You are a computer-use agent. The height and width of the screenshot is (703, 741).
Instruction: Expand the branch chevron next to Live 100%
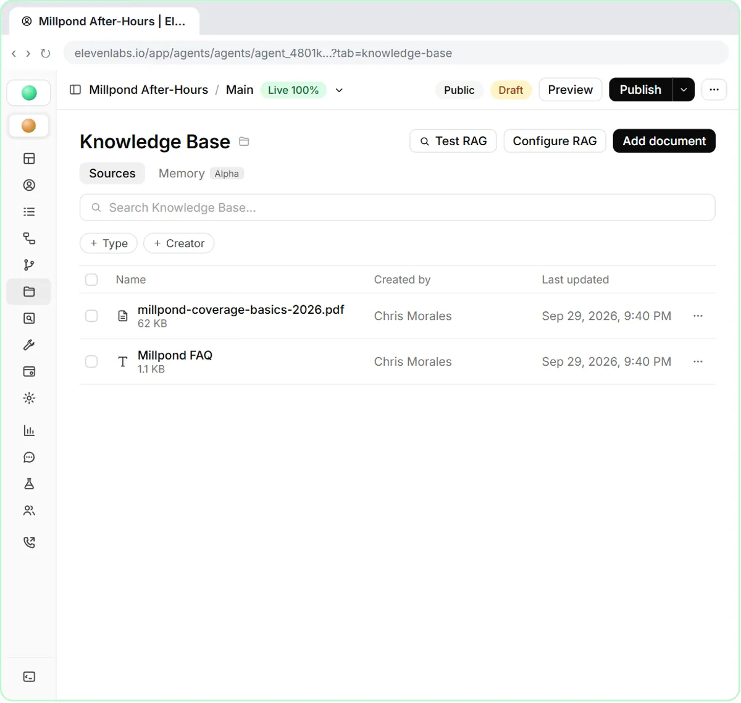click(339, 90)
